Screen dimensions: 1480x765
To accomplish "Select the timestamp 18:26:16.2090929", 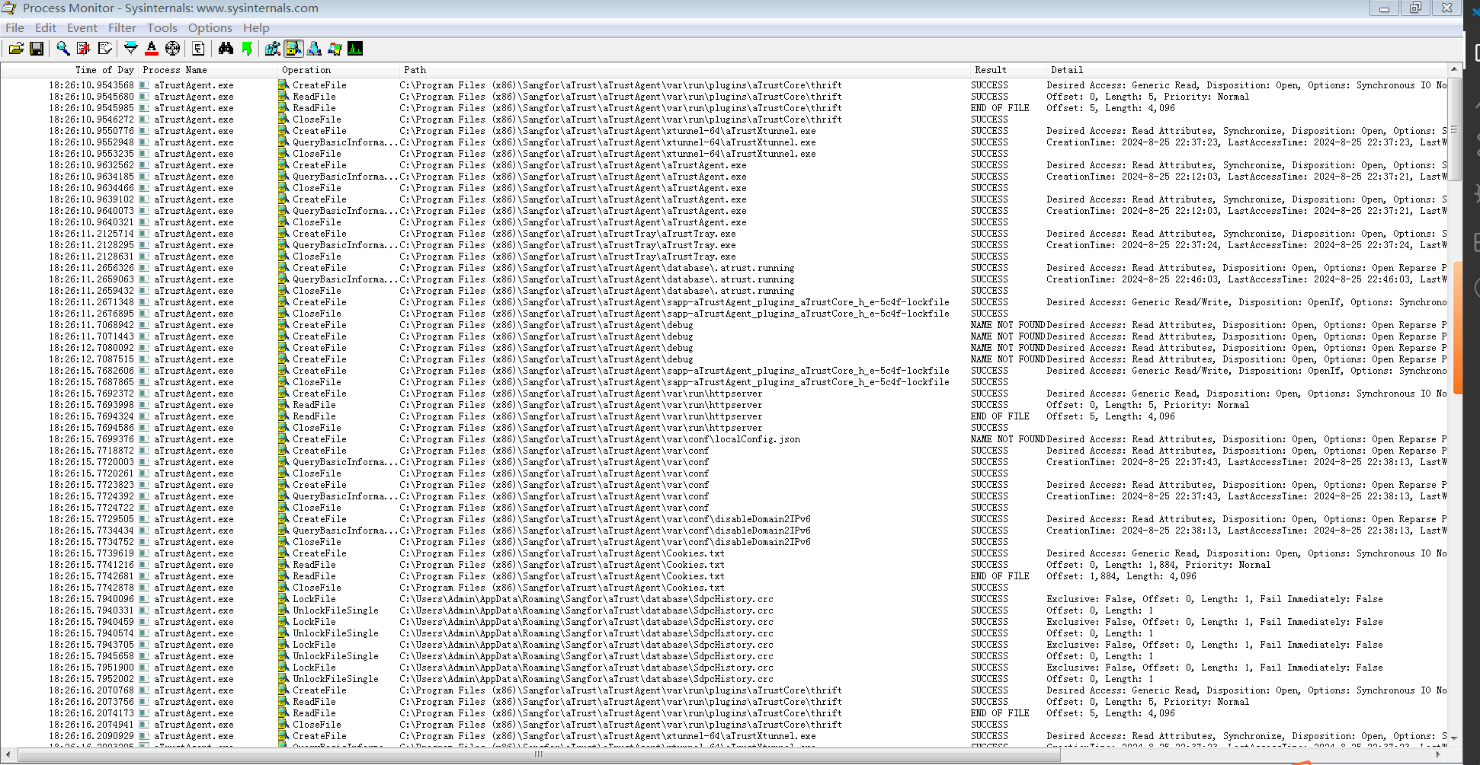I will coord(91,736).
